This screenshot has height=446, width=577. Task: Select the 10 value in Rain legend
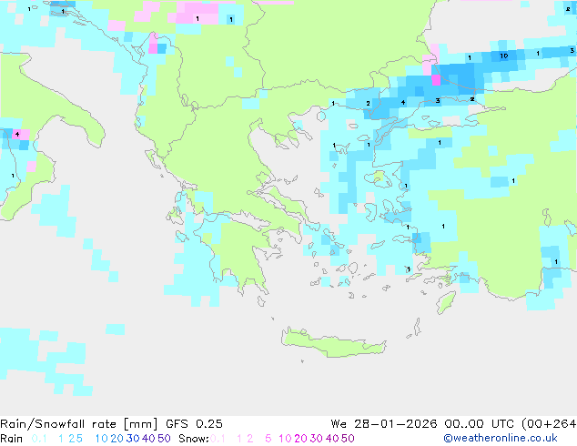101,439
